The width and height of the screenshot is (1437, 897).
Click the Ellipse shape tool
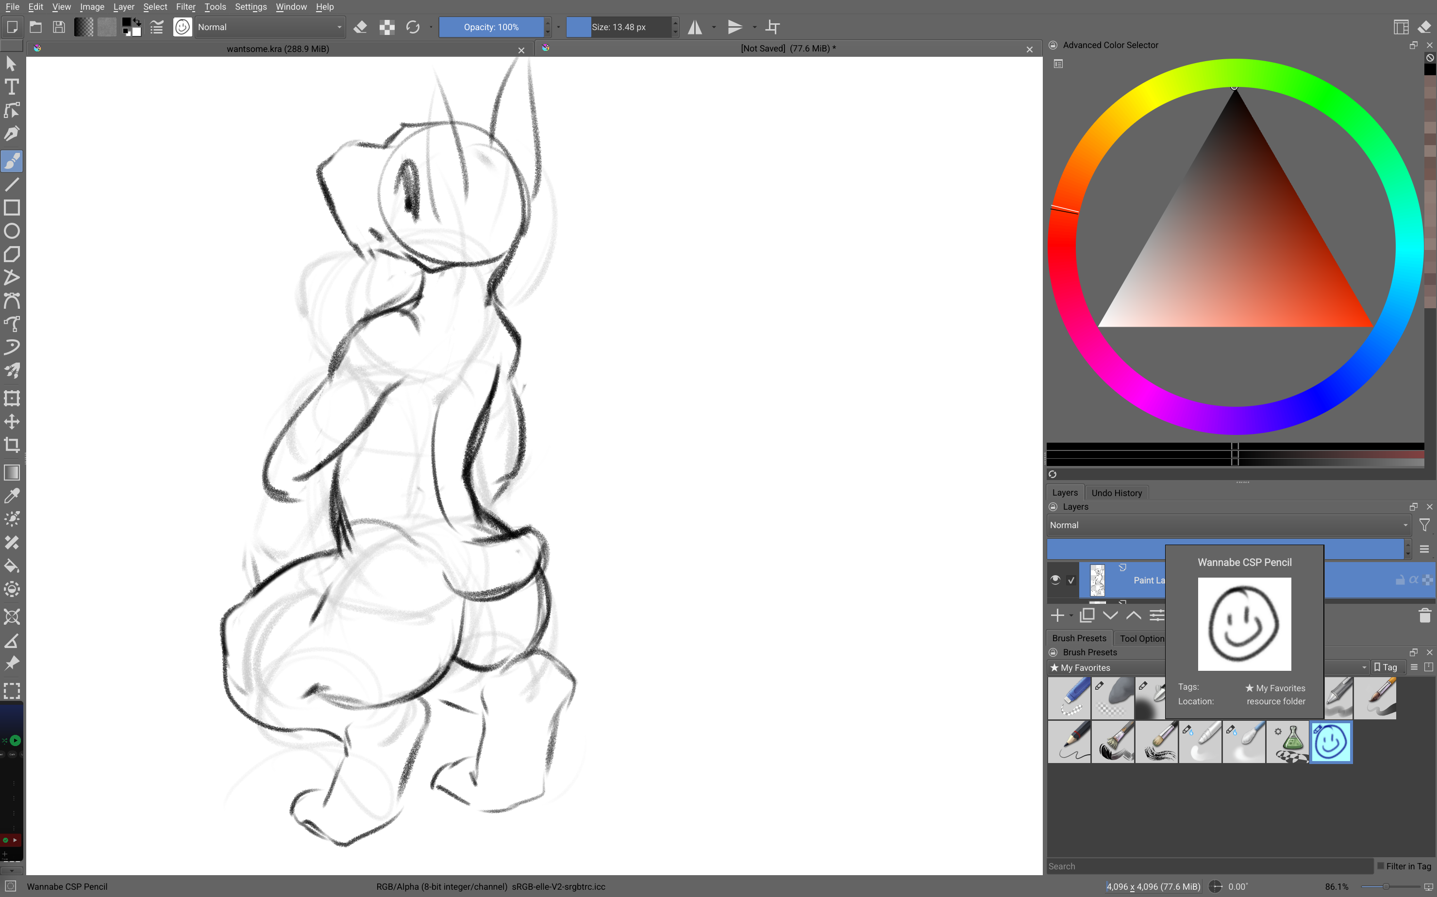pos(11,232)
